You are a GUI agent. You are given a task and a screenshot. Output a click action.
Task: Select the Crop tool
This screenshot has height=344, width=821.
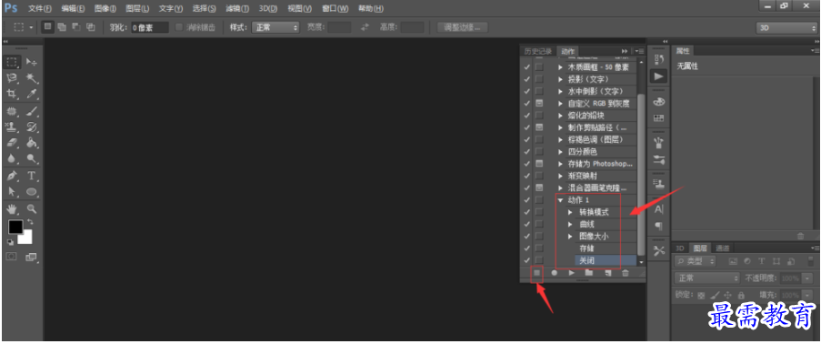point(13,94)
